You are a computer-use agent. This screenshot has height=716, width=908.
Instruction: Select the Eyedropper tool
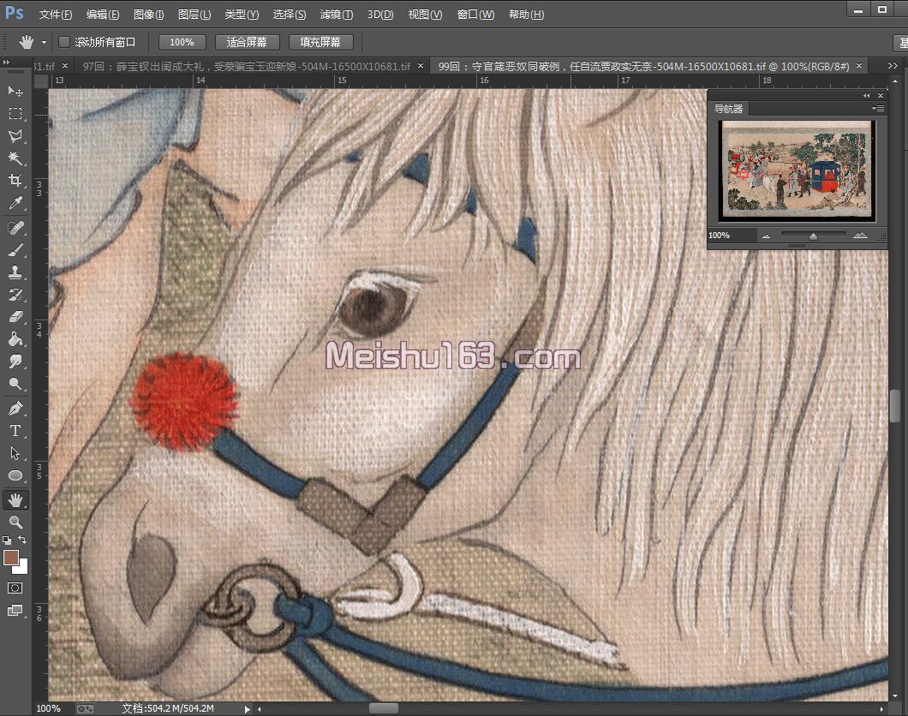15,203
